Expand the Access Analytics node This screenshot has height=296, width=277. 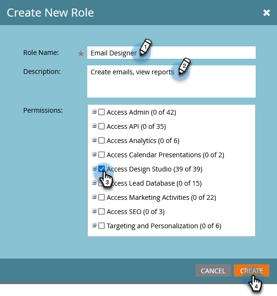click(x=94, y=140)
